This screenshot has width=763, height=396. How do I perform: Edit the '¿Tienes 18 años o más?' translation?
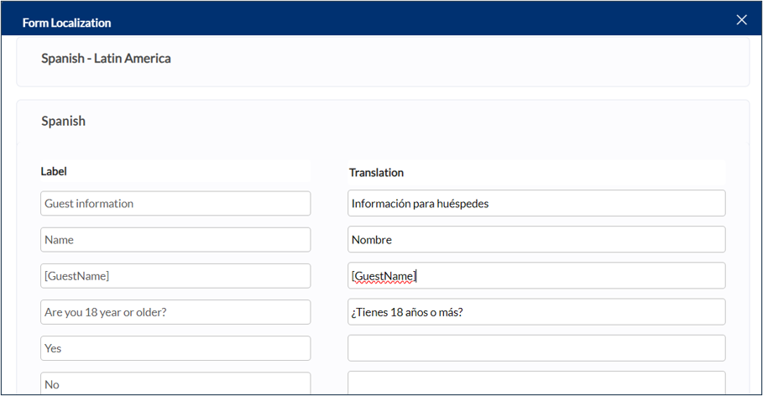tap(536, 312)
